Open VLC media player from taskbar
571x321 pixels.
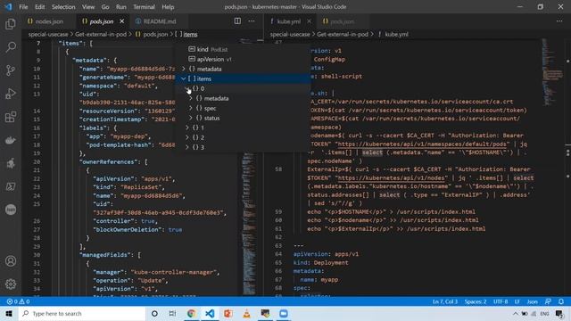(246, 313)
